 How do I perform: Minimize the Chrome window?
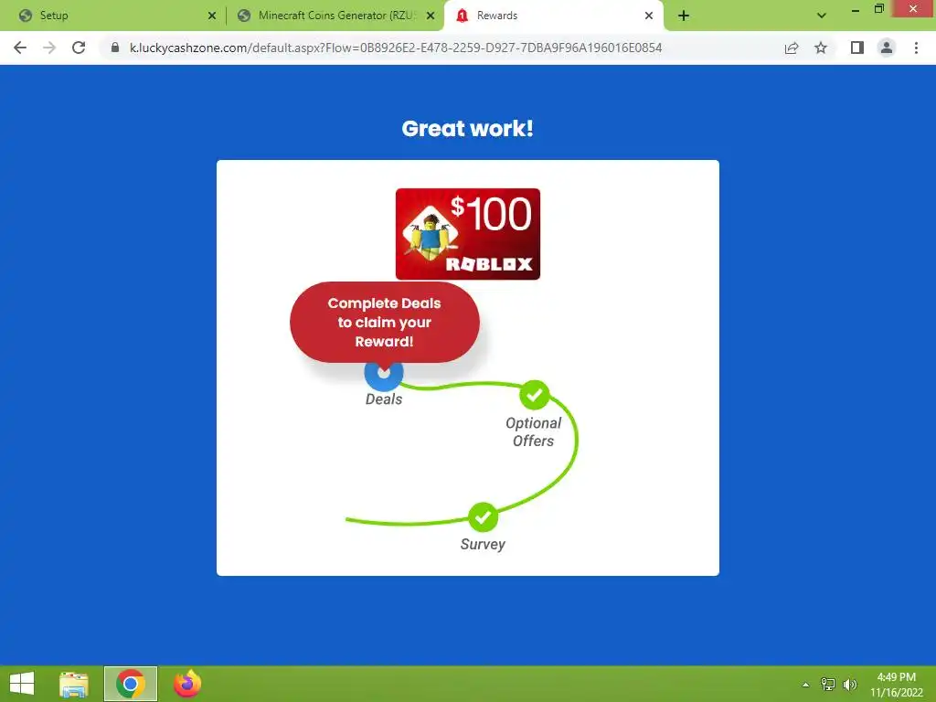(x=855, y=9)
